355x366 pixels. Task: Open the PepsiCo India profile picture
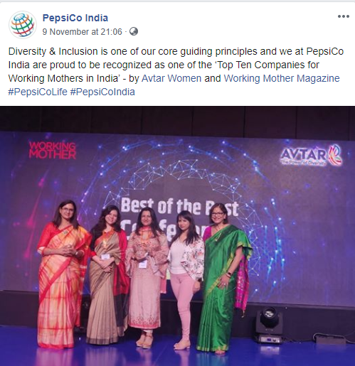pos(23,25)
